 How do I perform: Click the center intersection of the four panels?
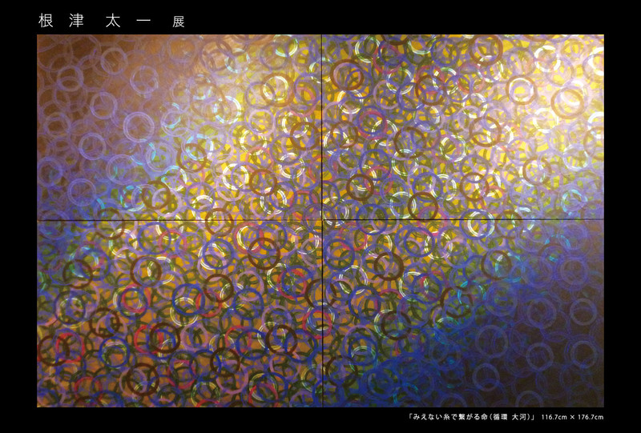click(323, 221)
